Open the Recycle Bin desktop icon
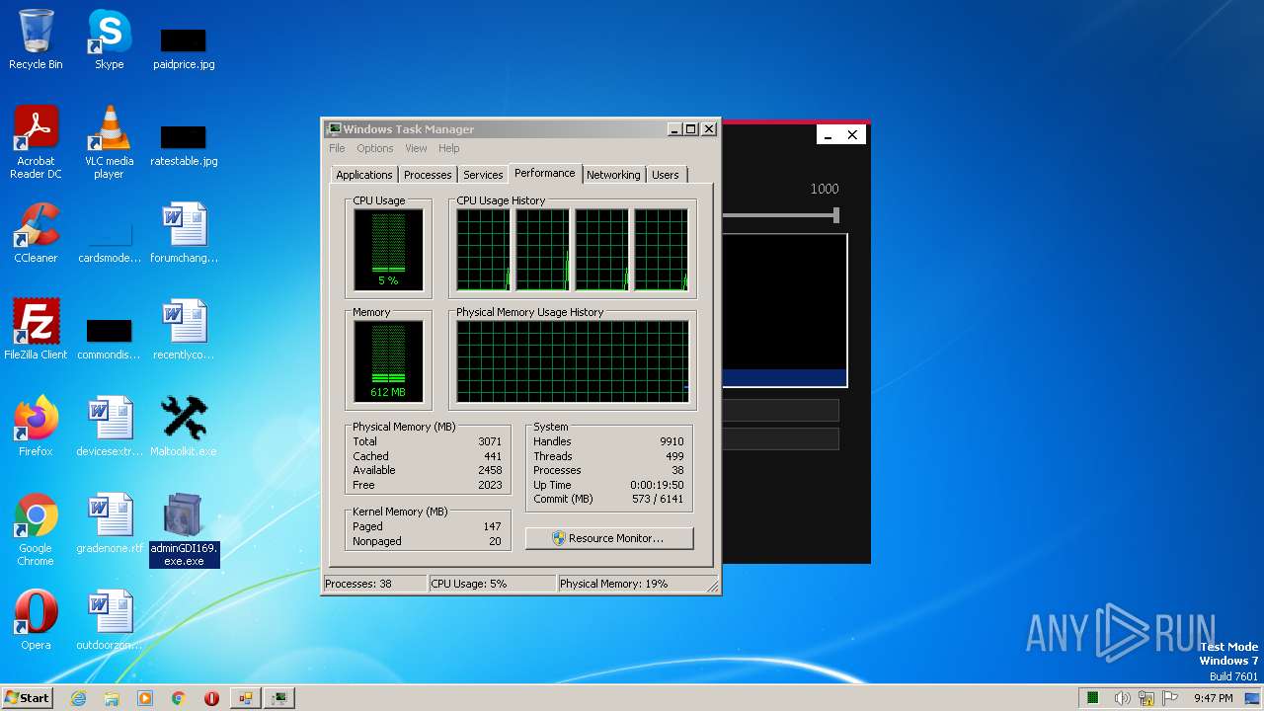The image size is (1264, 711). click(x=36, y=39)
